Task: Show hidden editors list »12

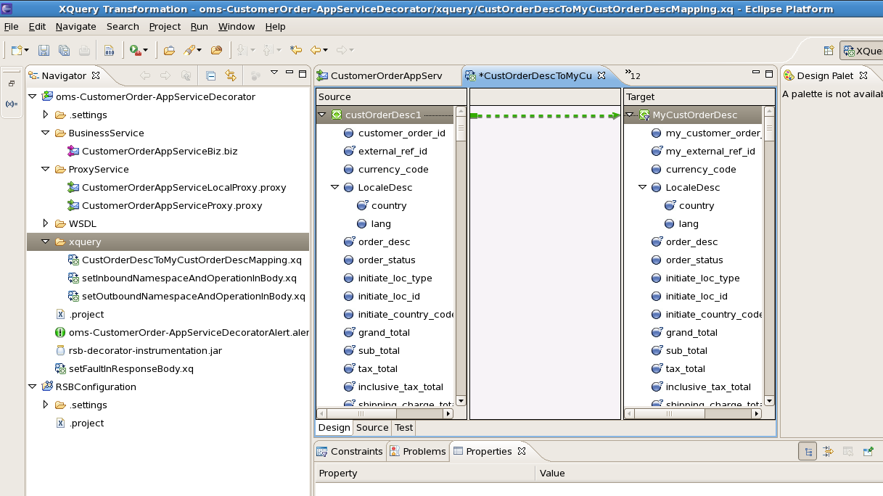Action: [x=633, y=75]
